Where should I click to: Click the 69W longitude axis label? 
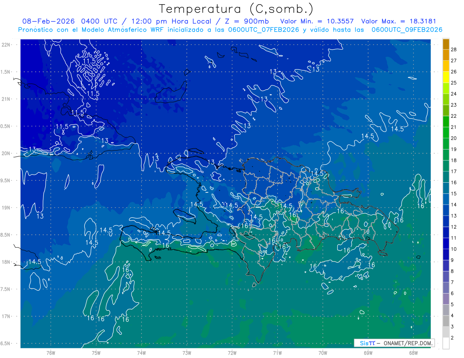tap(368, 353)
